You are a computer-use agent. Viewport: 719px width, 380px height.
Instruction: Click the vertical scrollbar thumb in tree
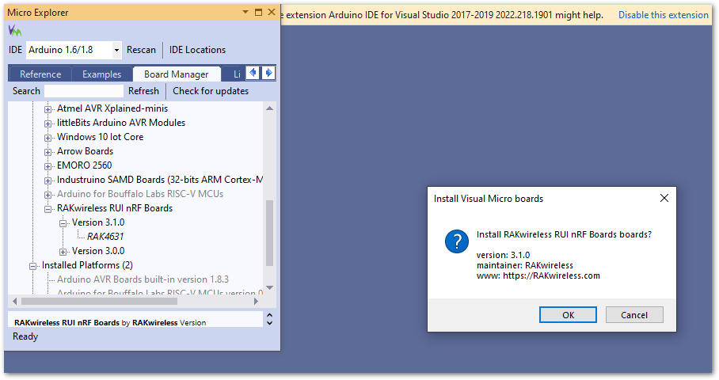(x=269, y=233)
